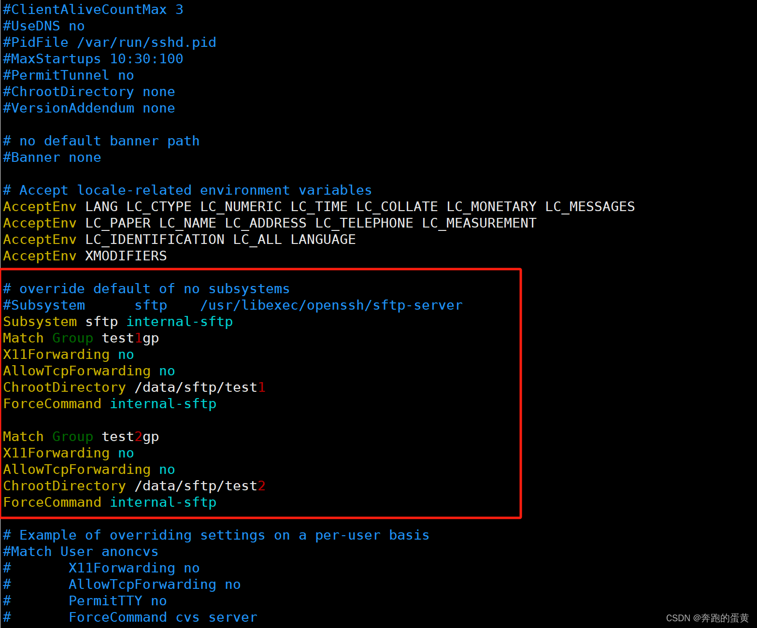Select the #UseDNS no line

[x=43, y=26]
